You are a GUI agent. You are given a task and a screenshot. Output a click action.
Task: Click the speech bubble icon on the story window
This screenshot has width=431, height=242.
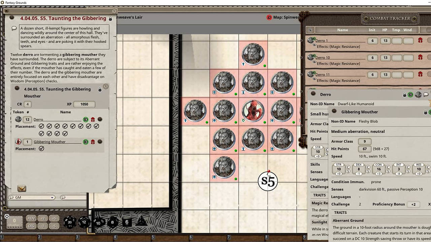pos(13,28)
